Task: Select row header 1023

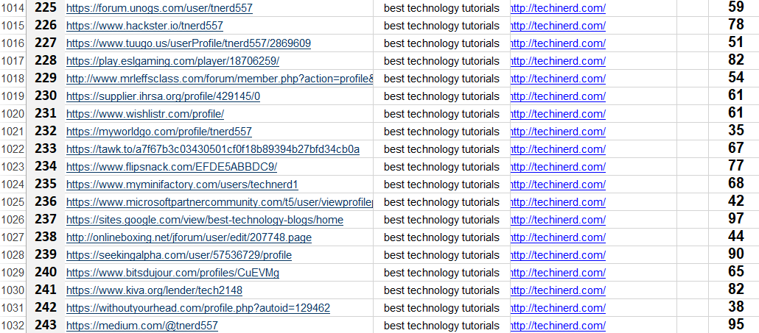Action: [13, 167]
